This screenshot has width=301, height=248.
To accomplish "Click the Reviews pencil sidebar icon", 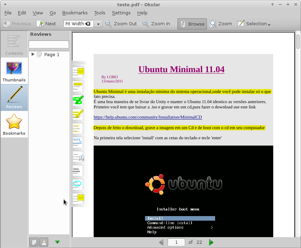I will [14, 98].
